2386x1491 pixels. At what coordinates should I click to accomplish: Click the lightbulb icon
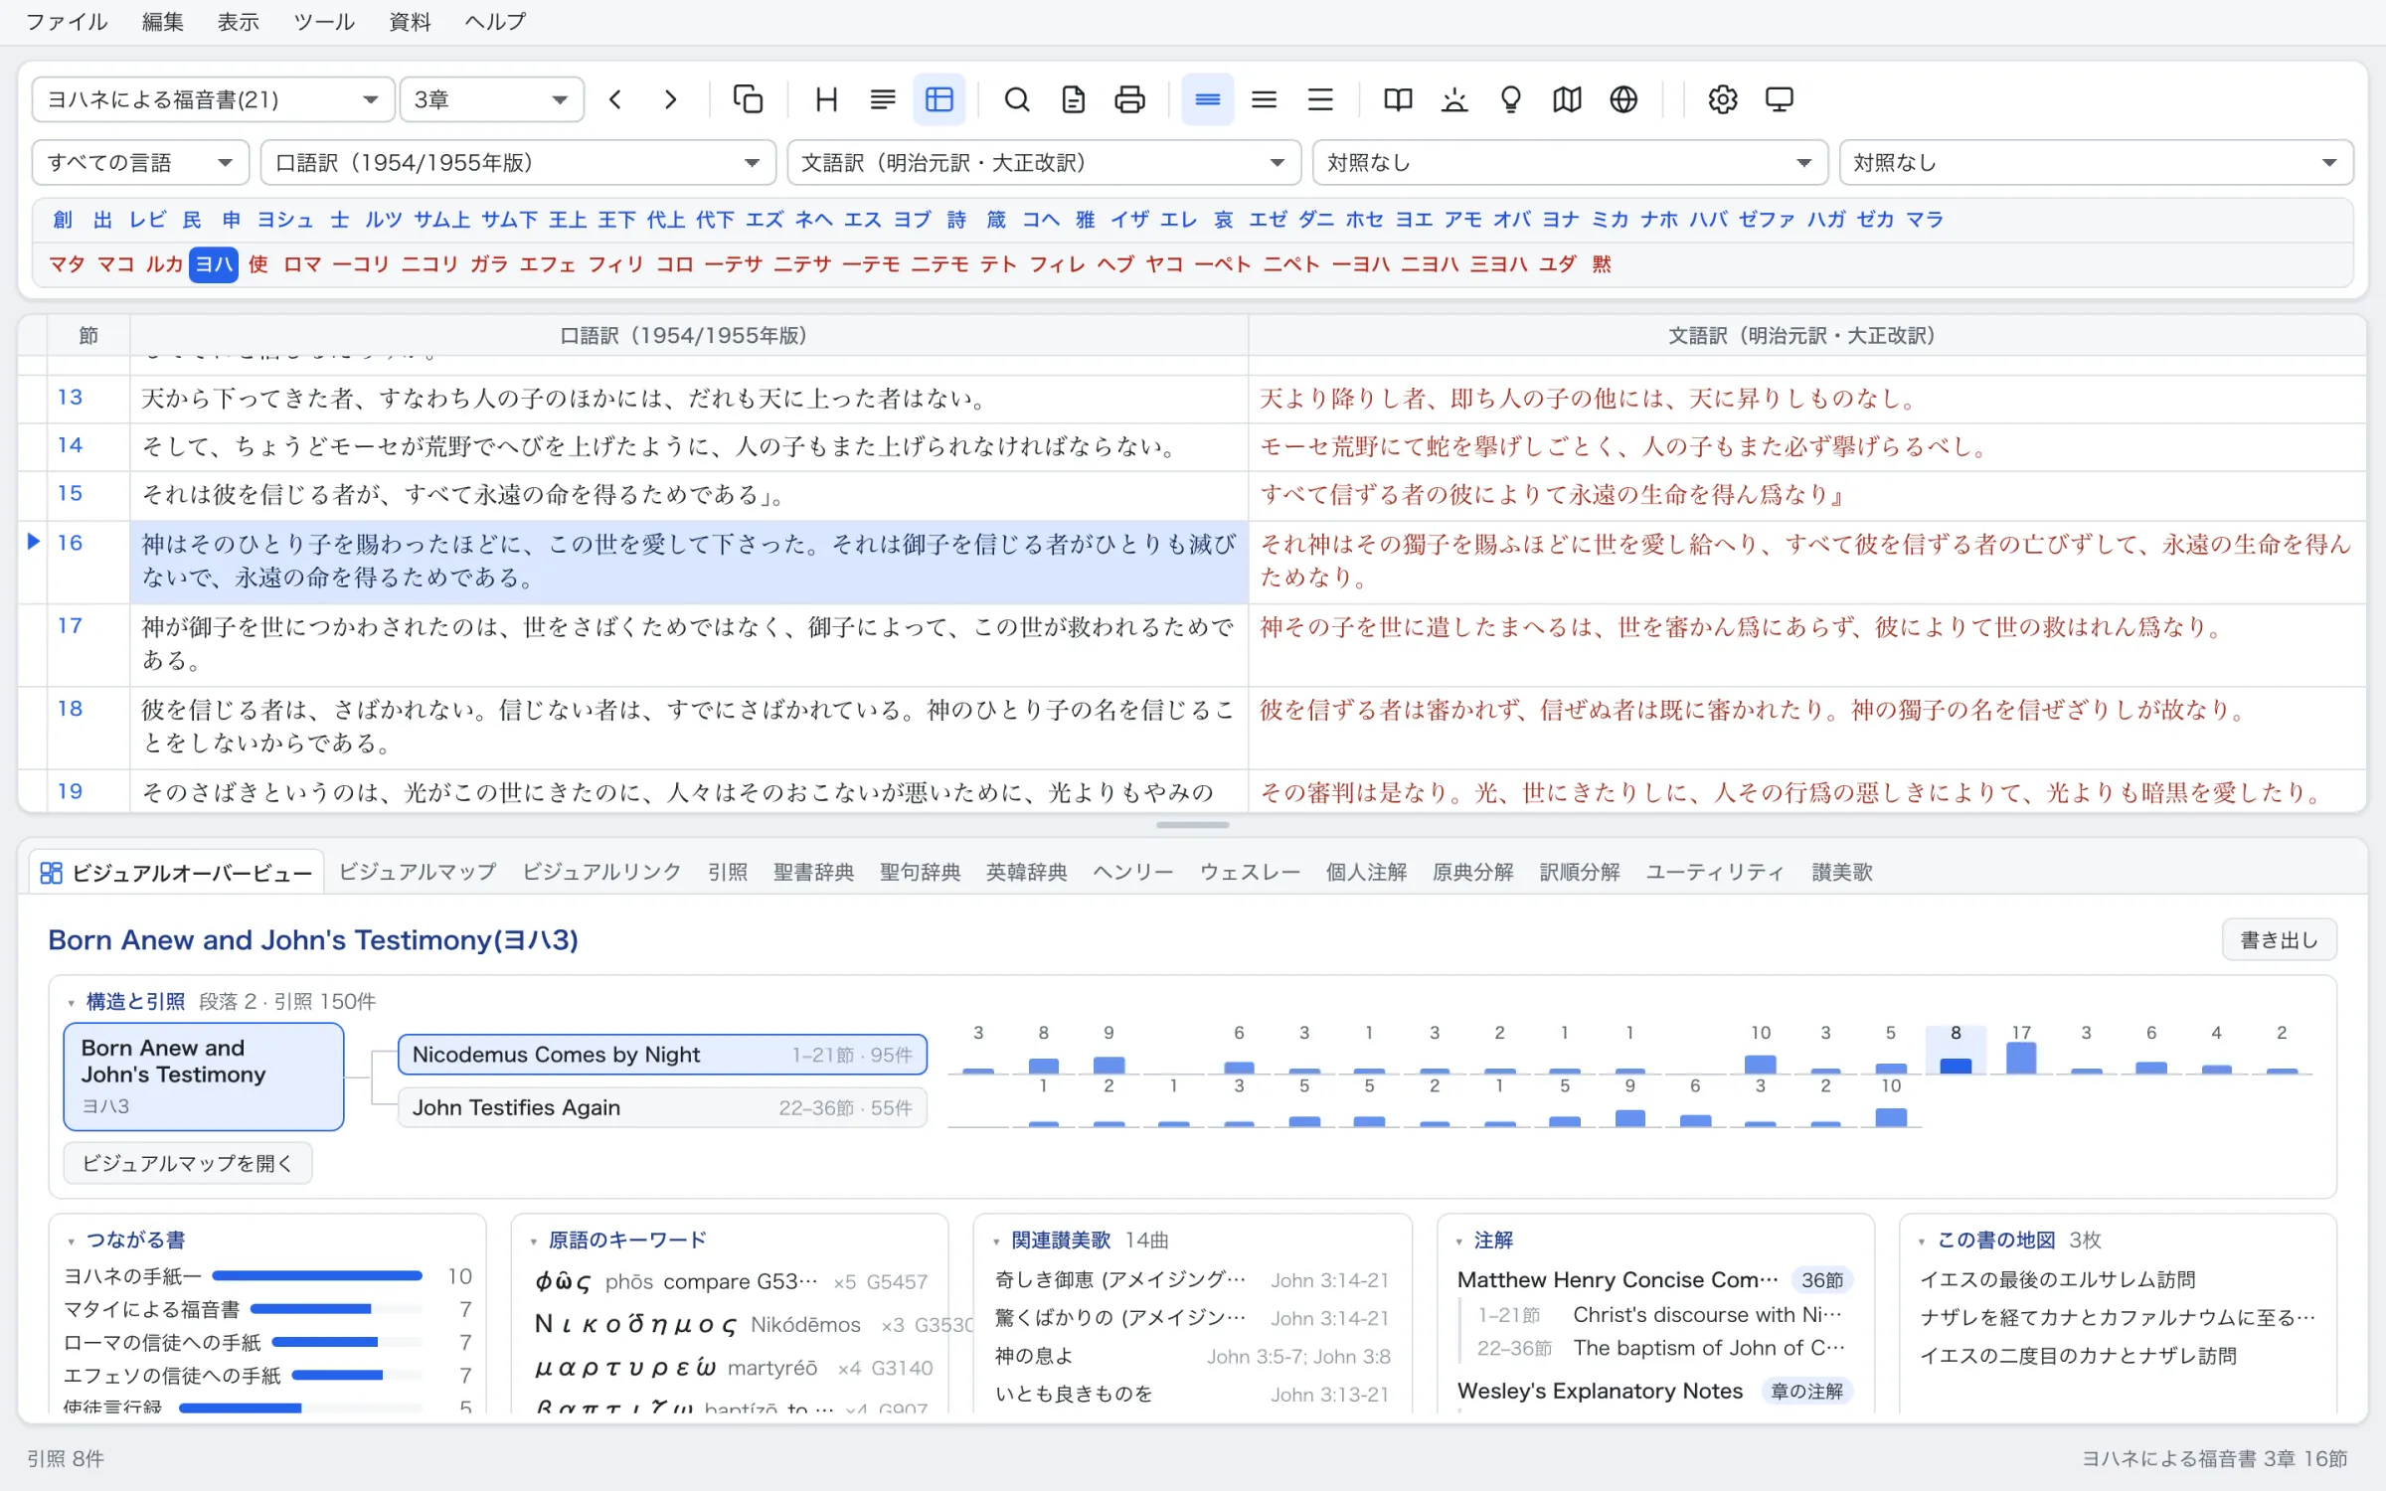point(1511,99)
